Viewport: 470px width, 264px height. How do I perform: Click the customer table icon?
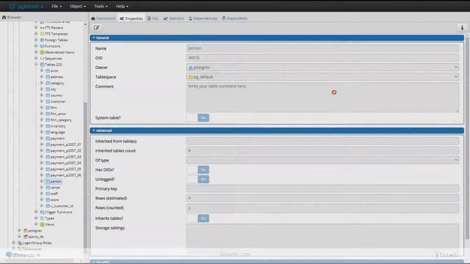[x=48, y=101]
